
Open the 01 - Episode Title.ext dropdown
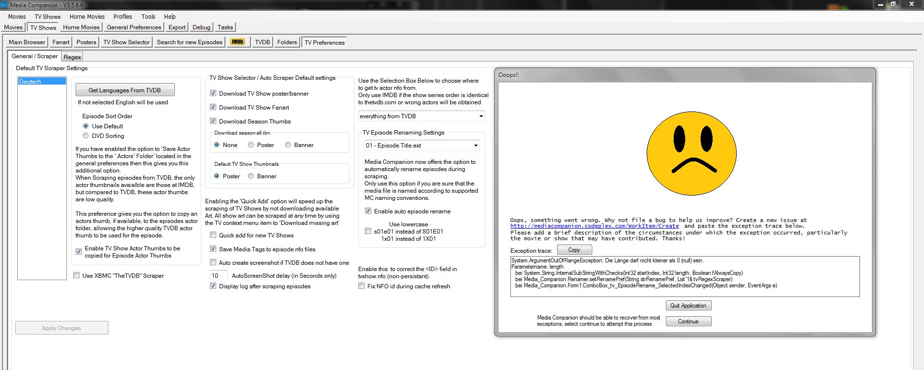coord(422,145)
